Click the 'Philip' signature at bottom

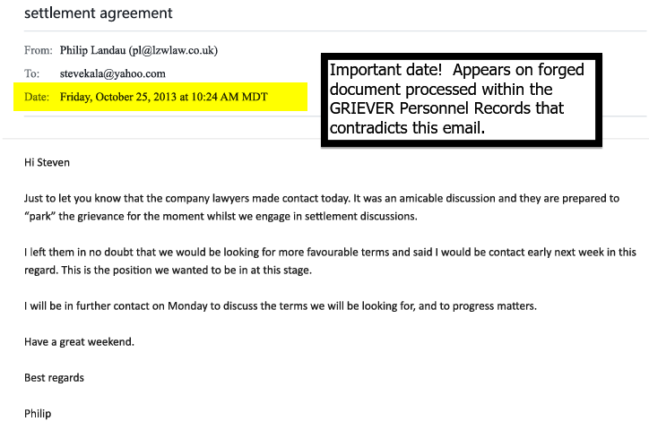38,414
